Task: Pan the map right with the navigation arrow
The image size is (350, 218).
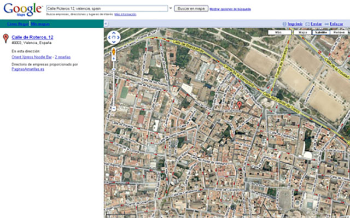Action: click(118, 38)
